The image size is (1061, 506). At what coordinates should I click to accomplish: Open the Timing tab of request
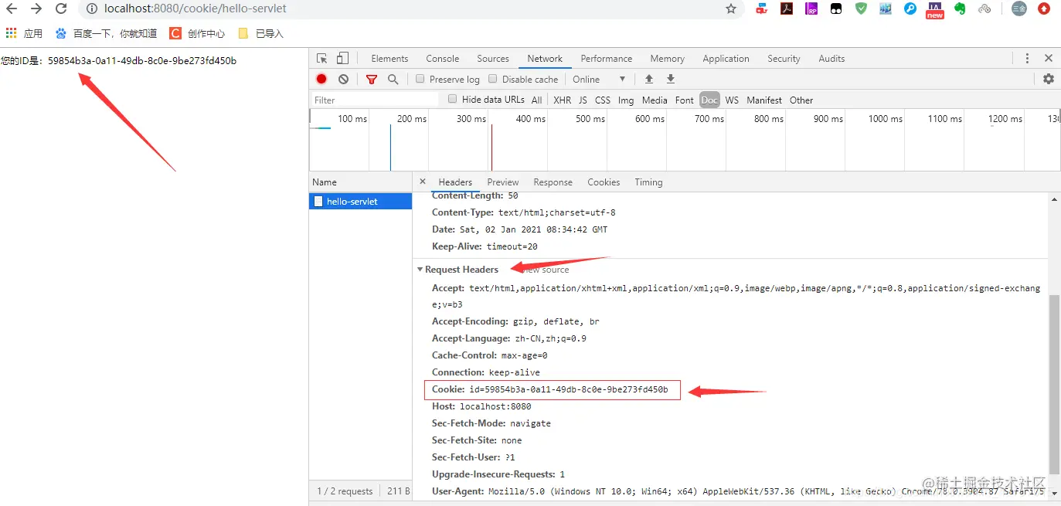(x=648, y=182)
